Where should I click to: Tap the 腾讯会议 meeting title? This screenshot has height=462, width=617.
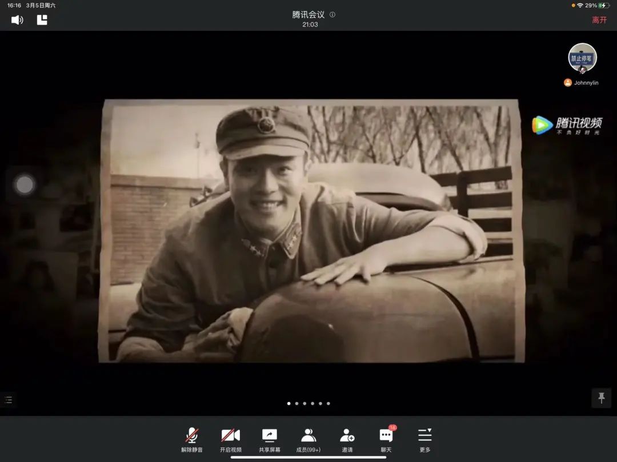308,15
